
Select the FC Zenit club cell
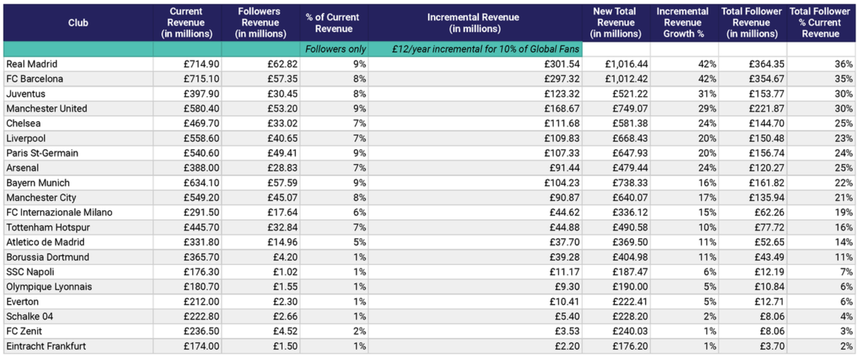pyautogui.click(x=78, y=331)
